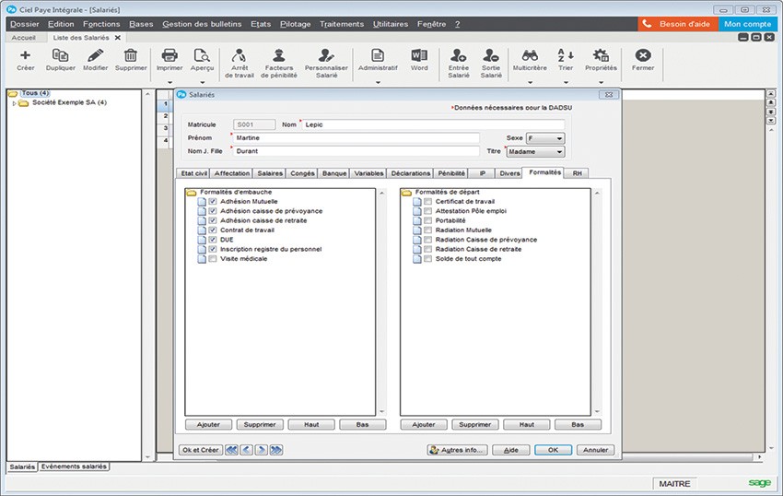Check Attestation Pôle emploi checkbox
The height and width of the screenshot is (496, 783).
(428, 211)
